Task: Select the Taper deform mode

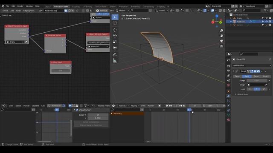Action: pyautogui.click(x=256, y=76)
